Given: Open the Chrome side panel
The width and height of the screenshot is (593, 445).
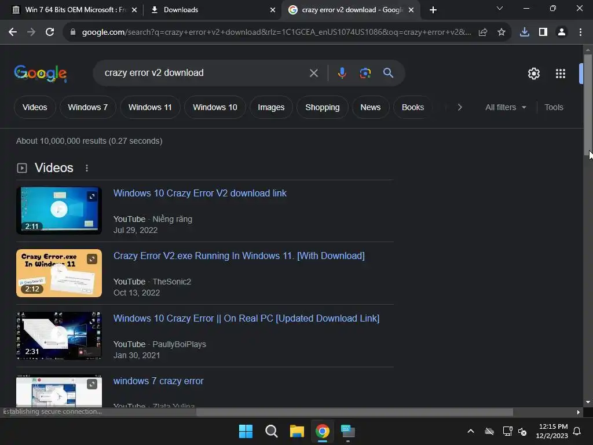Looking at the screenshot, I should pyautogui.click(x=543, y=32).
